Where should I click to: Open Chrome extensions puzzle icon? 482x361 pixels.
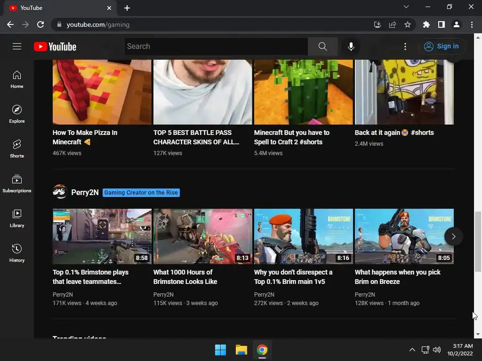pyautogui.click(x=426, y=24)
